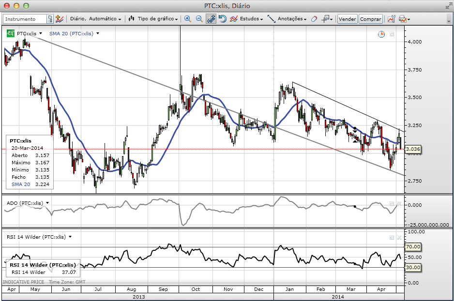Click the zoom out magnifier icon
454x301 pixels.
(x=199, y=19)
